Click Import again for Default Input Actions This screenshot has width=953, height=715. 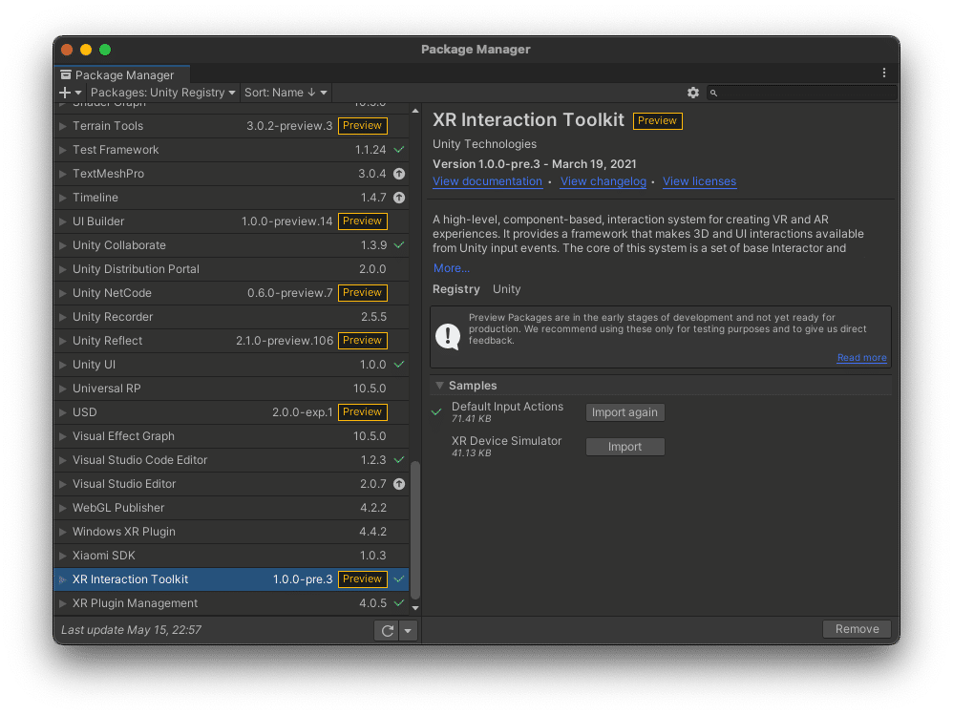point(625,412)
